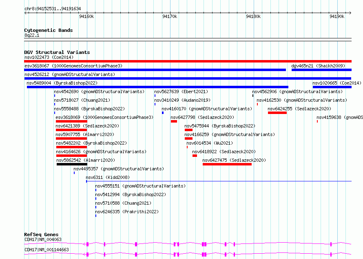
Task: Select the red nsv6421389 variant bar
Action: [x=71, y=130]
